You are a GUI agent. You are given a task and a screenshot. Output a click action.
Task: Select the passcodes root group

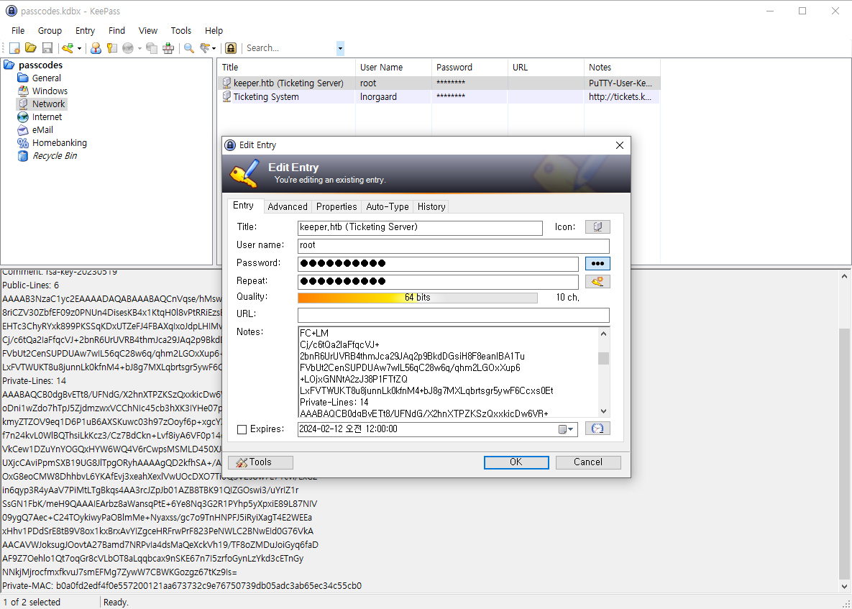(x=40, y=65)
